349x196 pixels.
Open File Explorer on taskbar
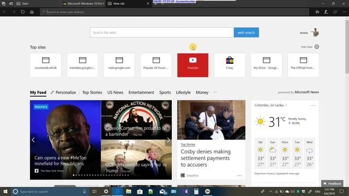coord(129,191)
